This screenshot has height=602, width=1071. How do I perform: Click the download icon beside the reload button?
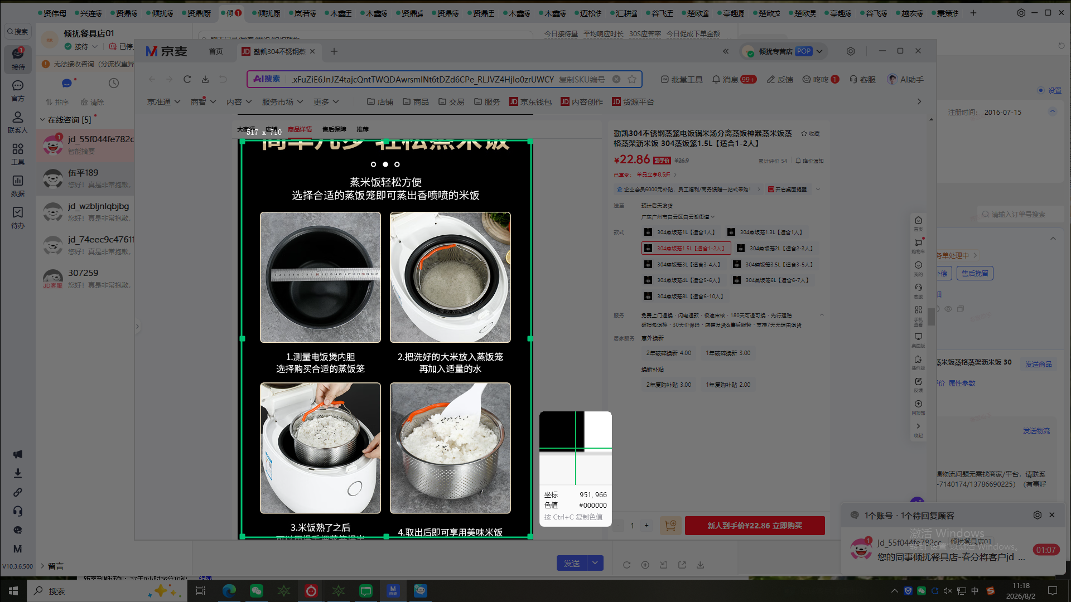tap(205, 79)
